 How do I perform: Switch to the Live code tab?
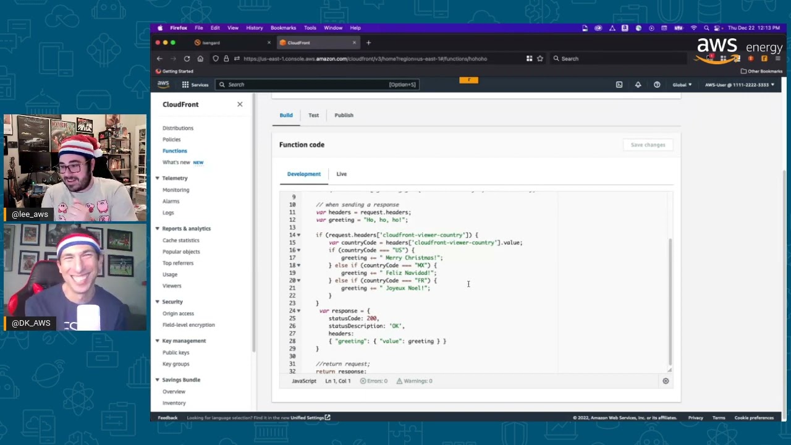[341, 174]
